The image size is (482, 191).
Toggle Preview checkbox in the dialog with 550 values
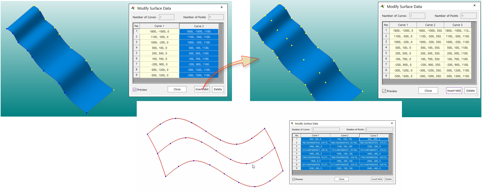(384, 91)
